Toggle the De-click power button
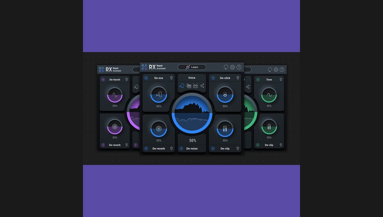The width and height of the screenshot is (383, 217). (x=213, y=78)
